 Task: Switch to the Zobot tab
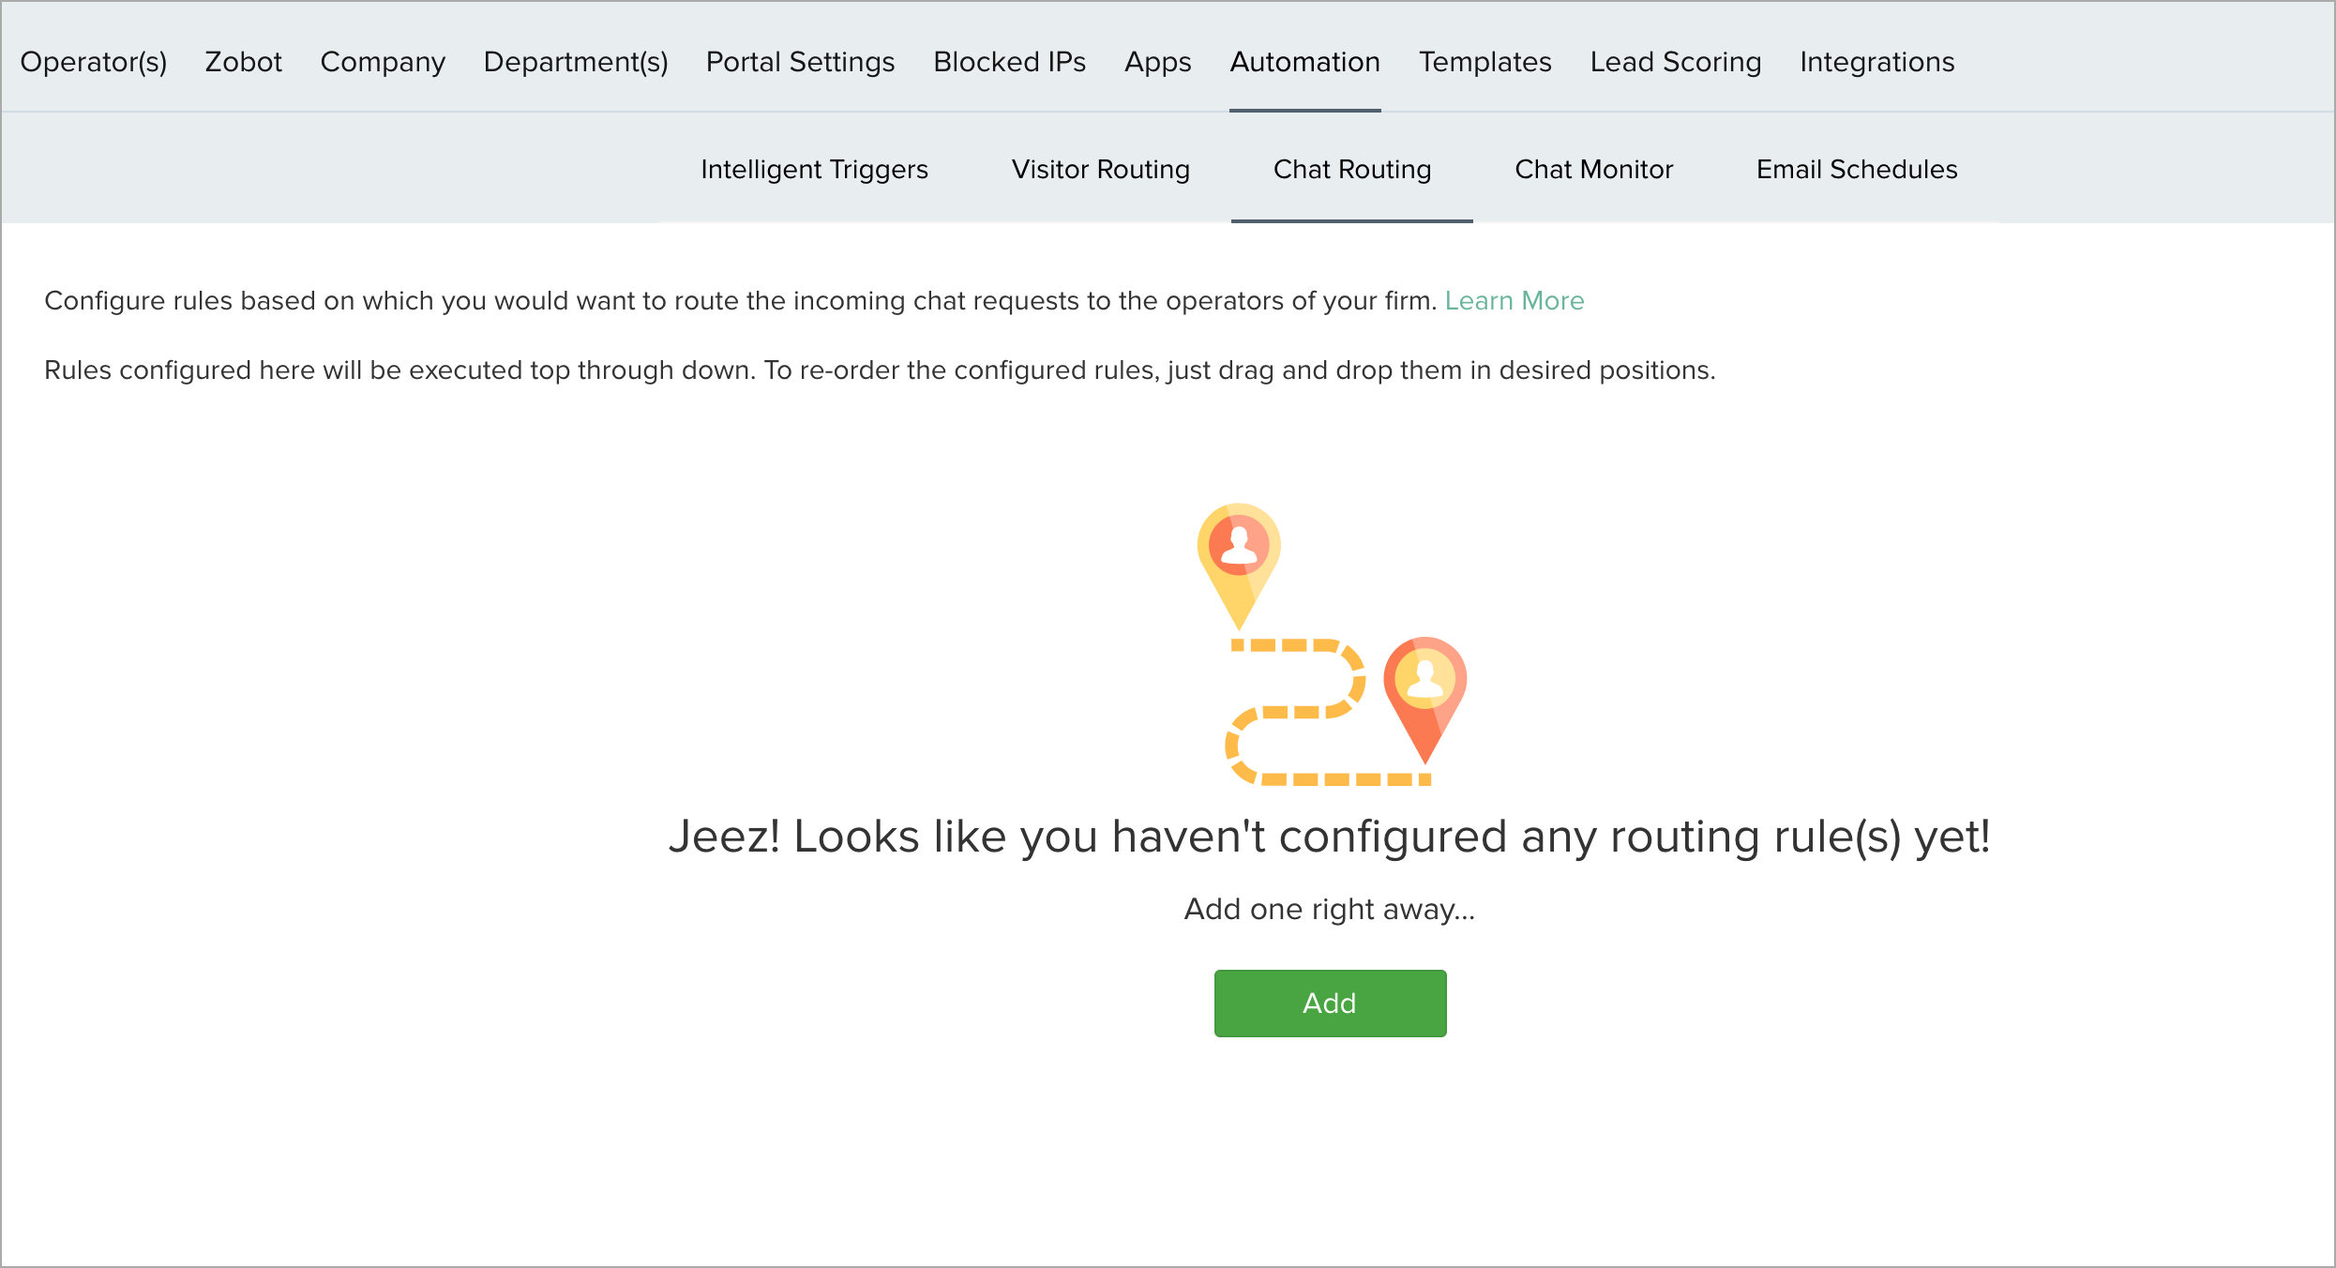244,62
